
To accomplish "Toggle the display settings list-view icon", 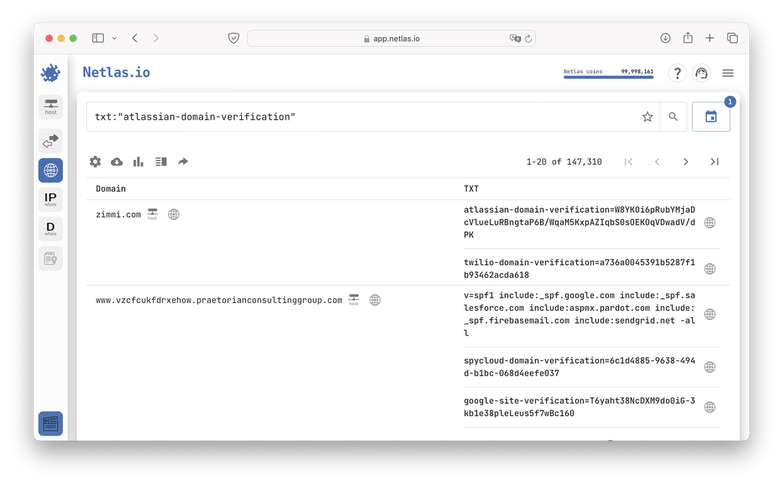I will 160,161.
